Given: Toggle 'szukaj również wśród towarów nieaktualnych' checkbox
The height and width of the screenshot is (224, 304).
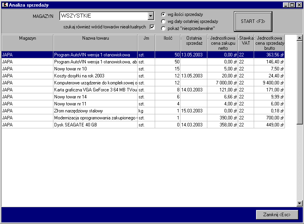Looking at the screenshot, I should [152, 27].
